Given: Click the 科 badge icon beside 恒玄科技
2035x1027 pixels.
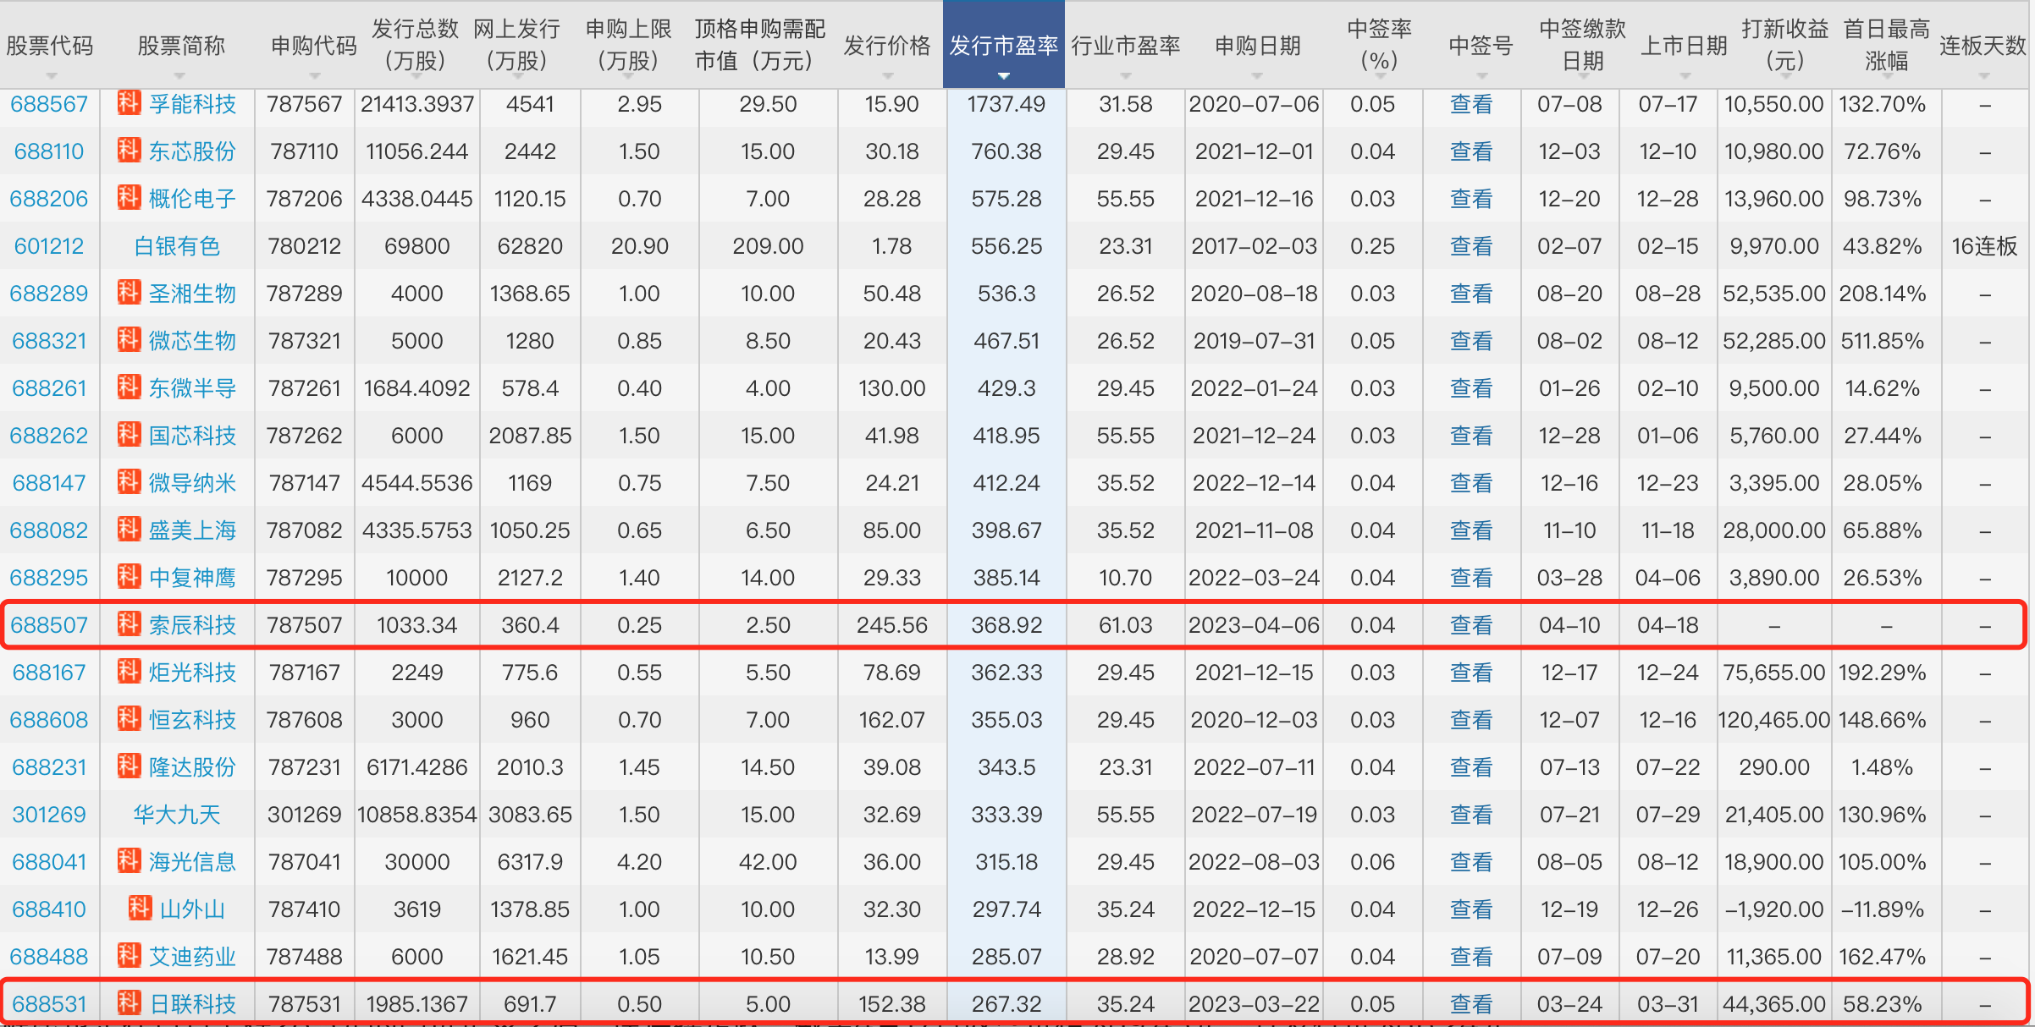Looking at the screenshot, I should coord(129,719).
